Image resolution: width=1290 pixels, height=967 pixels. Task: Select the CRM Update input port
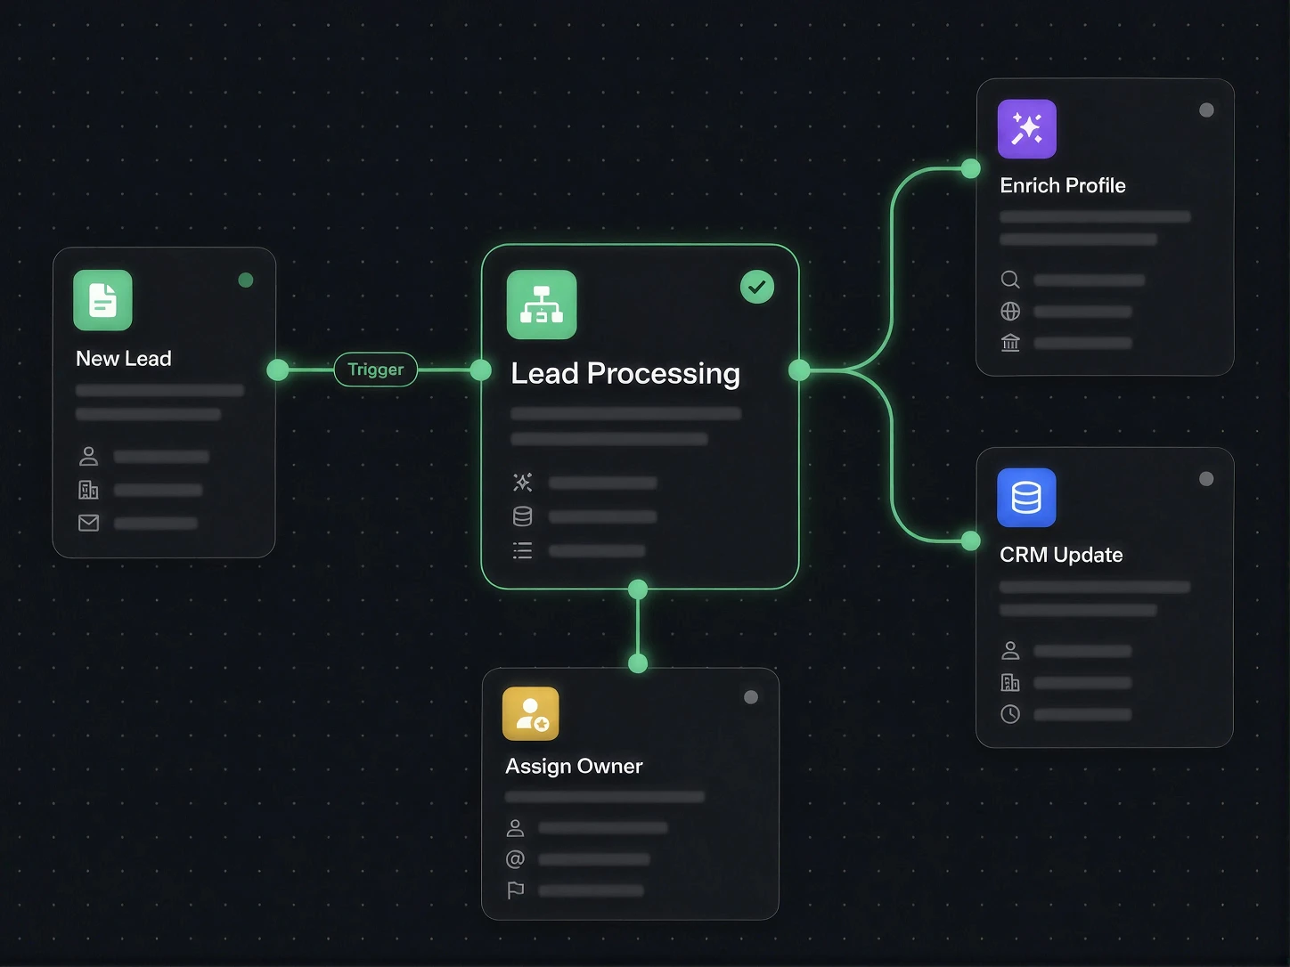point(971,540)
